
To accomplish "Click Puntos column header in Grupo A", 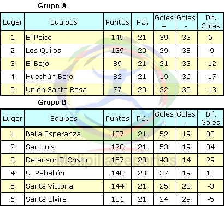I will point(117,22).
